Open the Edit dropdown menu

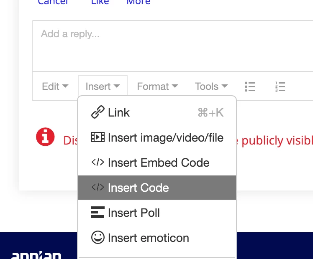55,86
